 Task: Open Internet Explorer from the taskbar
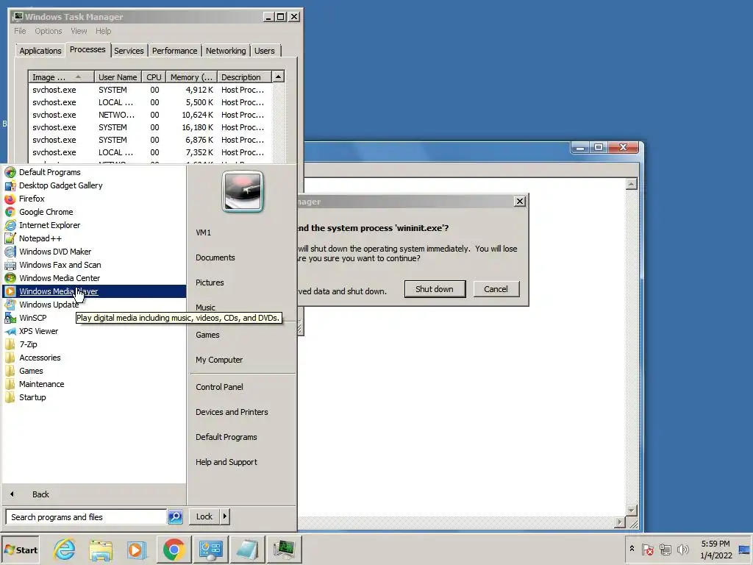click(65, 550)
